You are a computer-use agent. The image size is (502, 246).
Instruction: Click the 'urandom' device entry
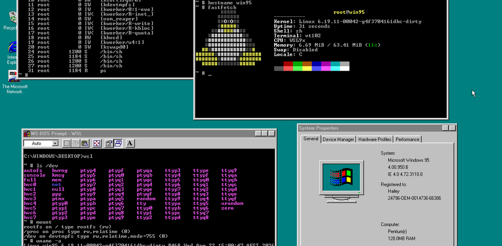pos(232,203)
